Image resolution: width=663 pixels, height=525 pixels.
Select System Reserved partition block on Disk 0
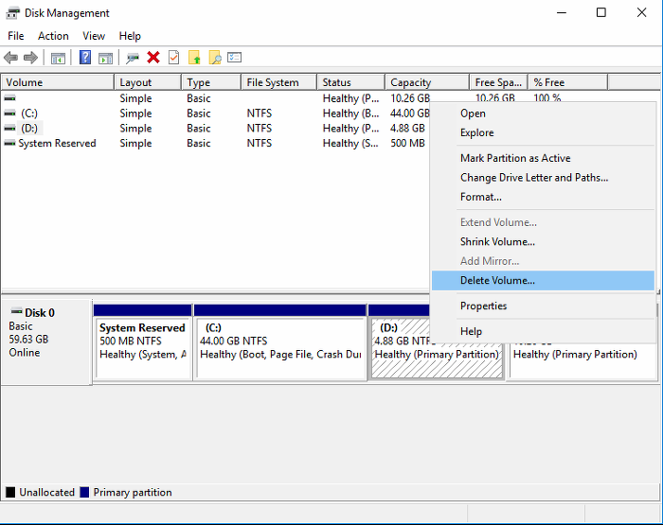[x=143, y=342]
